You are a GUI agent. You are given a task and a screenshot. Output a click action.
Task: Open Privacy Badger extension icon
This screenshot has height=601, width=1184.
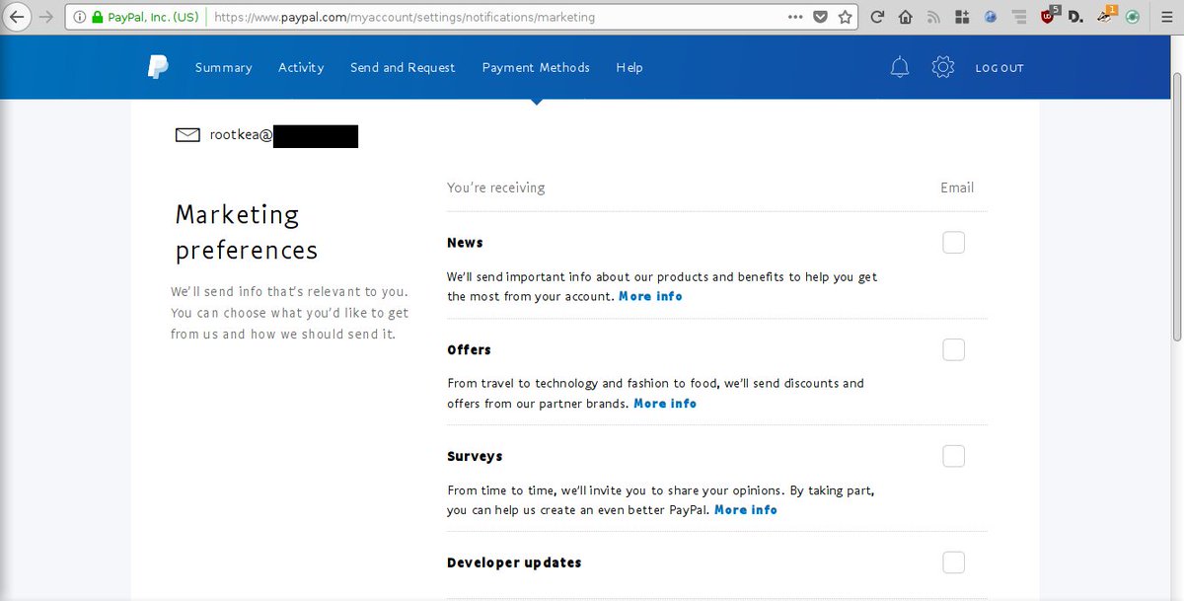[1106, 15]
